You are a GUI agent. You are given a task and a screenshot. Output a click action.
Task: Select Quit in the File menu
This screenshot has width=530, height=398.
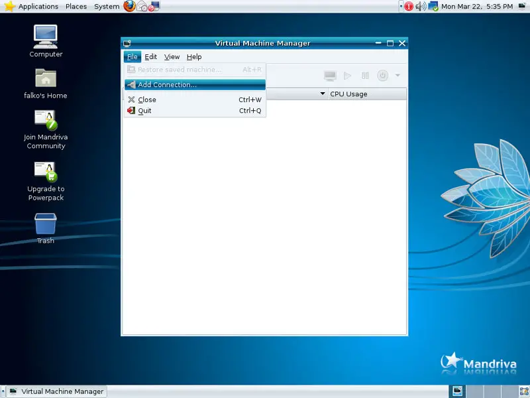(x=195, y=111)
